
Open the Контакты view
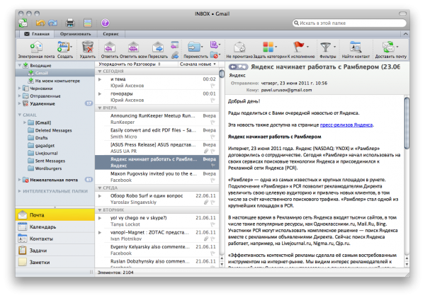click(x=55, y=239)
